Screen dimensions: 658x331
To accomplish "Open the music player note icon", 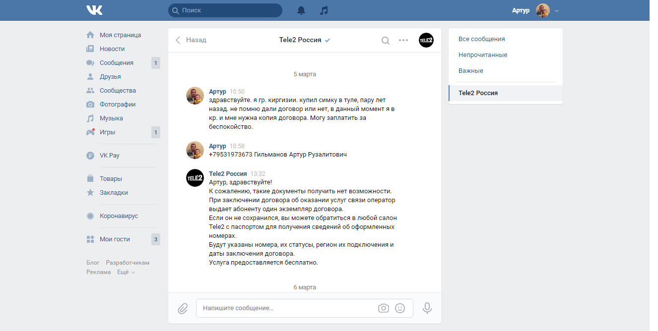I will click(324, 10).
